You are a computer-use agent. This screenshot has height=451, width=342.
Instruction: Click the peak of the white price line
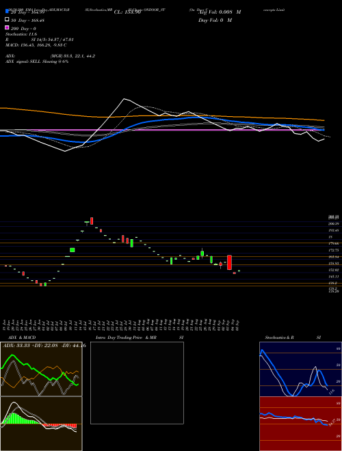tap(124, 99)
